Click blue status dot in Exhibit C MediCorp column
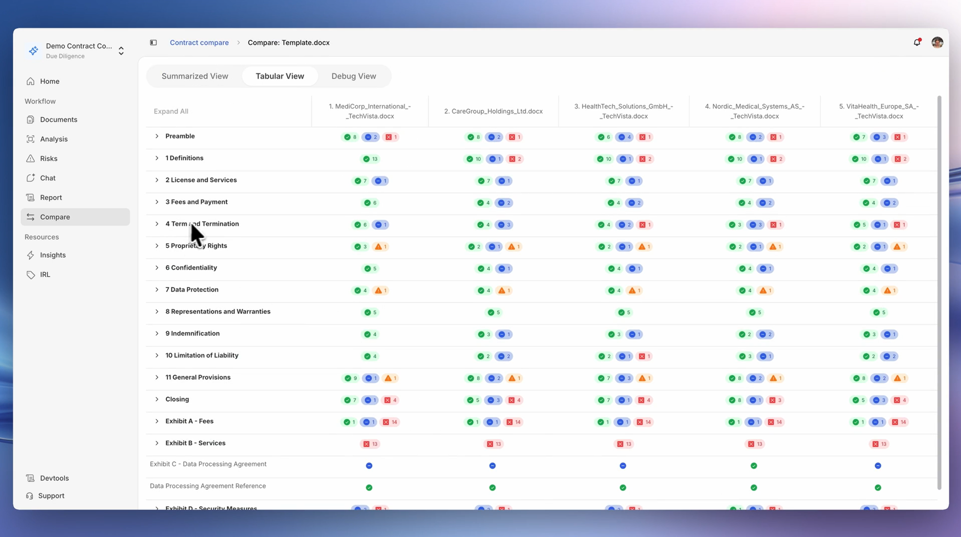 (x=369, y=466)
